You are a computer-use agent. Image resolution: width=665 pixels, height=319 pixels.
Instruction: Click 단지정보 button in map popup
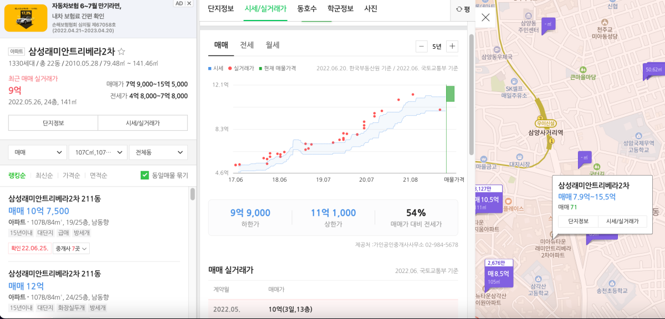pyautogui.click(x=578, y=222)
